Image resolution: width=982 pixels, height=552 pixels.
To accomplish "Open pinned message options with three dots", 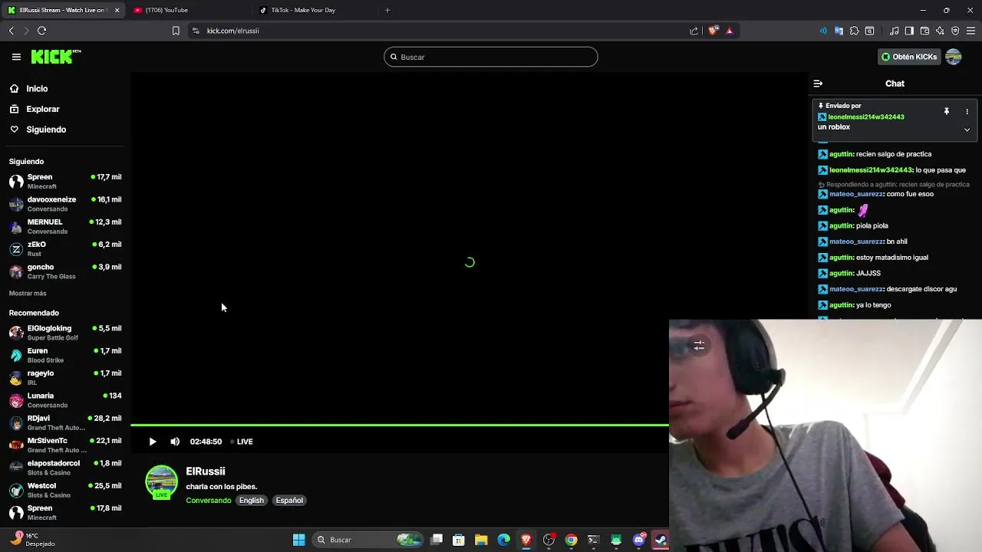I will pyautogui.click(x=967, y=112).
